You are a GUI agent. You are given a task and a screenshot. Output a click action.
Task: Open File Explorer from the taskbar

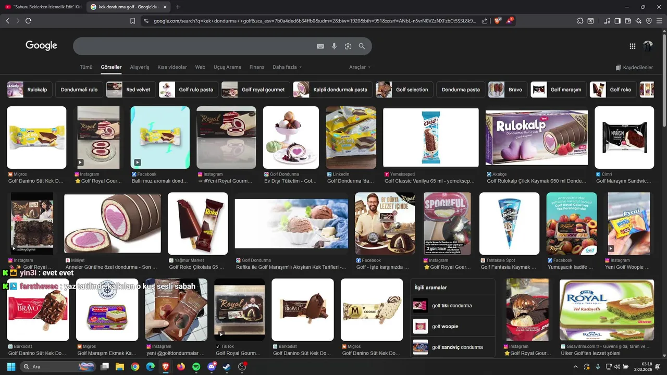pyautogui.click(x=120, y=367)
